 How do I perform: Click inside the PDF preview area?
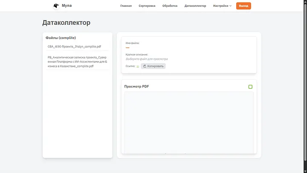pyautogui.click(x=188, y=122)
